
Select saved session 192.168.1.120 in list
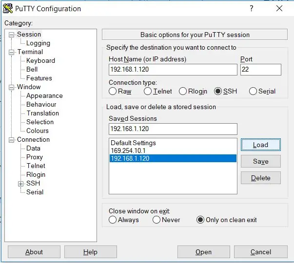173,158
